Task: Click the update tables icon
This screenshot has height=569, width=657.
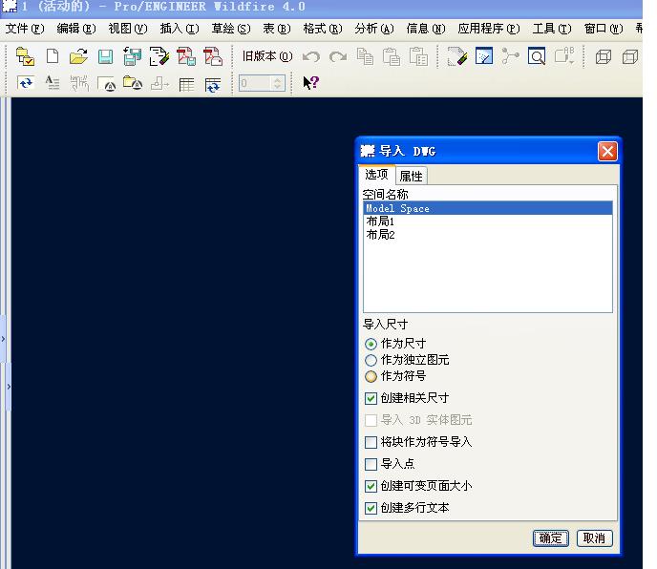Action: coord(212,85)
